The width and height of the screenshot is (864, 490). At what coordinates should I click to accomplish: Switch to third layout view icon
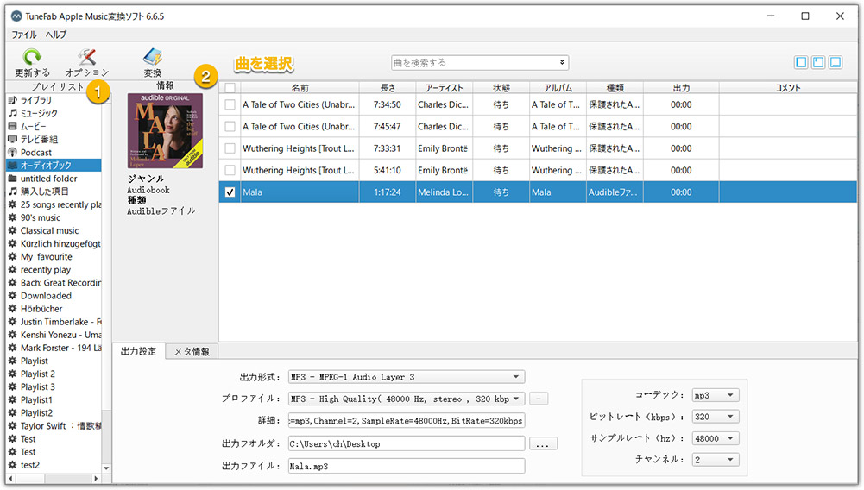pyautogui.click(x=836, y=62)
